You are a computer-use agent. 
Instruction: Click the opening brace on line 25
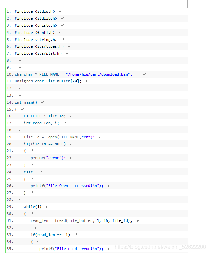click(x=25, y=179)
